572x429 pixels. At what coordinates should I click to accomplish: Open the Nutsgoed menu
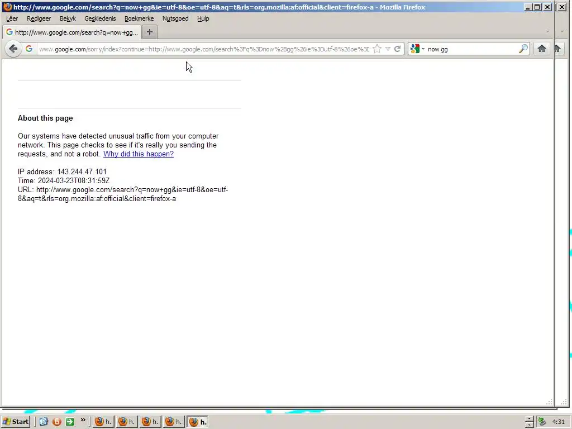point(175,18)
